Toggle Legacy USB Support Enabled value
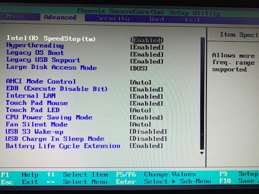Screen dimensions: 259x194 [147, 61]
